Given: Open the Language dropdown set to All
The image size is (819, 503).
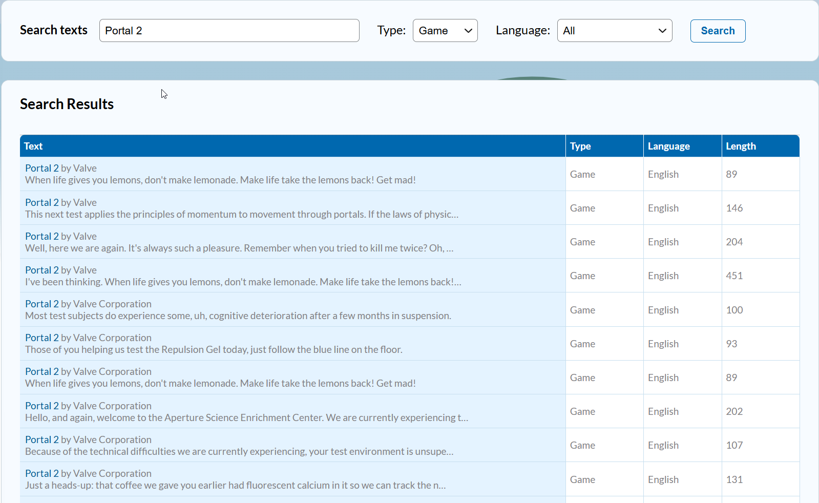Looking at the screenshot, I should click(x=614, y=31).
